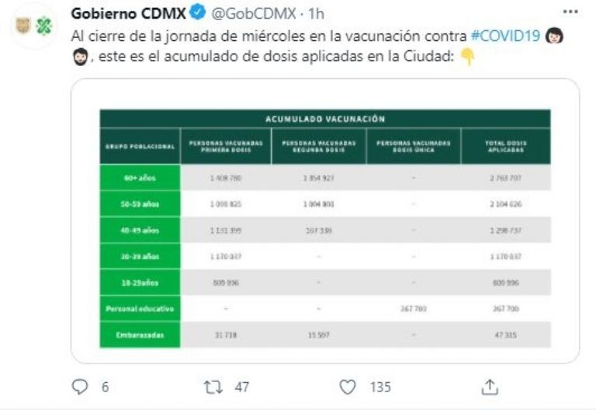The height and width of the screenshot is (410, 596).
Task: Click the reply count 6
Action: pyautogui.click(x=106, y=388)
